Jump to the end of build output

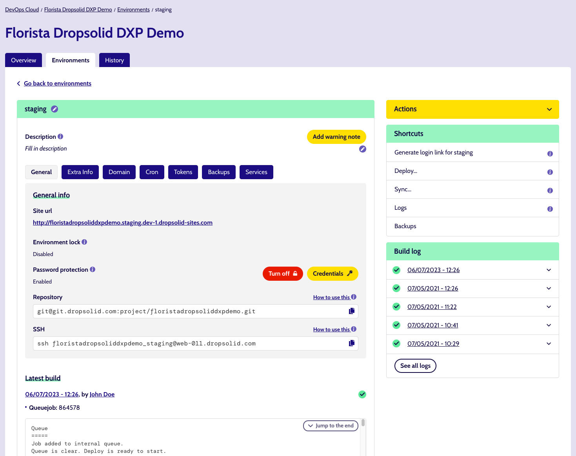[331, 426]
